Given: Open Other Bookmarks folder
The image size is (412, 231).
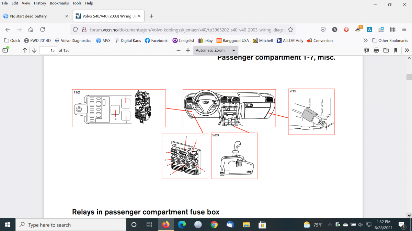Looking at the screenshot, I should point(390,40).
